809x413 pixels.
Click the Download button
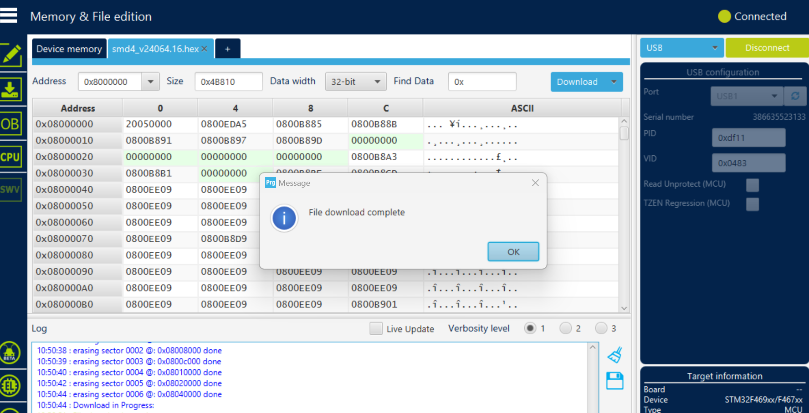point(577,82)
